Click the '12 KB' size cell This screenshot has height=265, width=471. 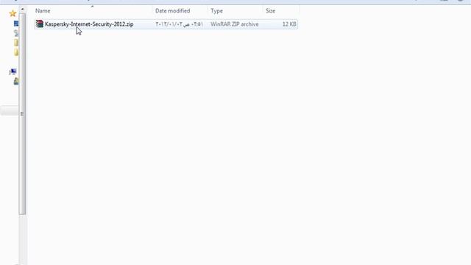point(289,24)
